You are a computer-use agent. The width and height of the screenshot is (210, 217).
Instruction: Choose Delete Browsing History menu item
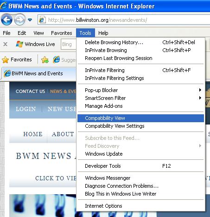(x=140, y=42)
